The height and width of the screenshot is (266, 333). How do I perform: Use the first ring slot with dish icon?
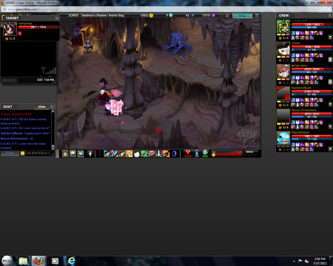107,154
